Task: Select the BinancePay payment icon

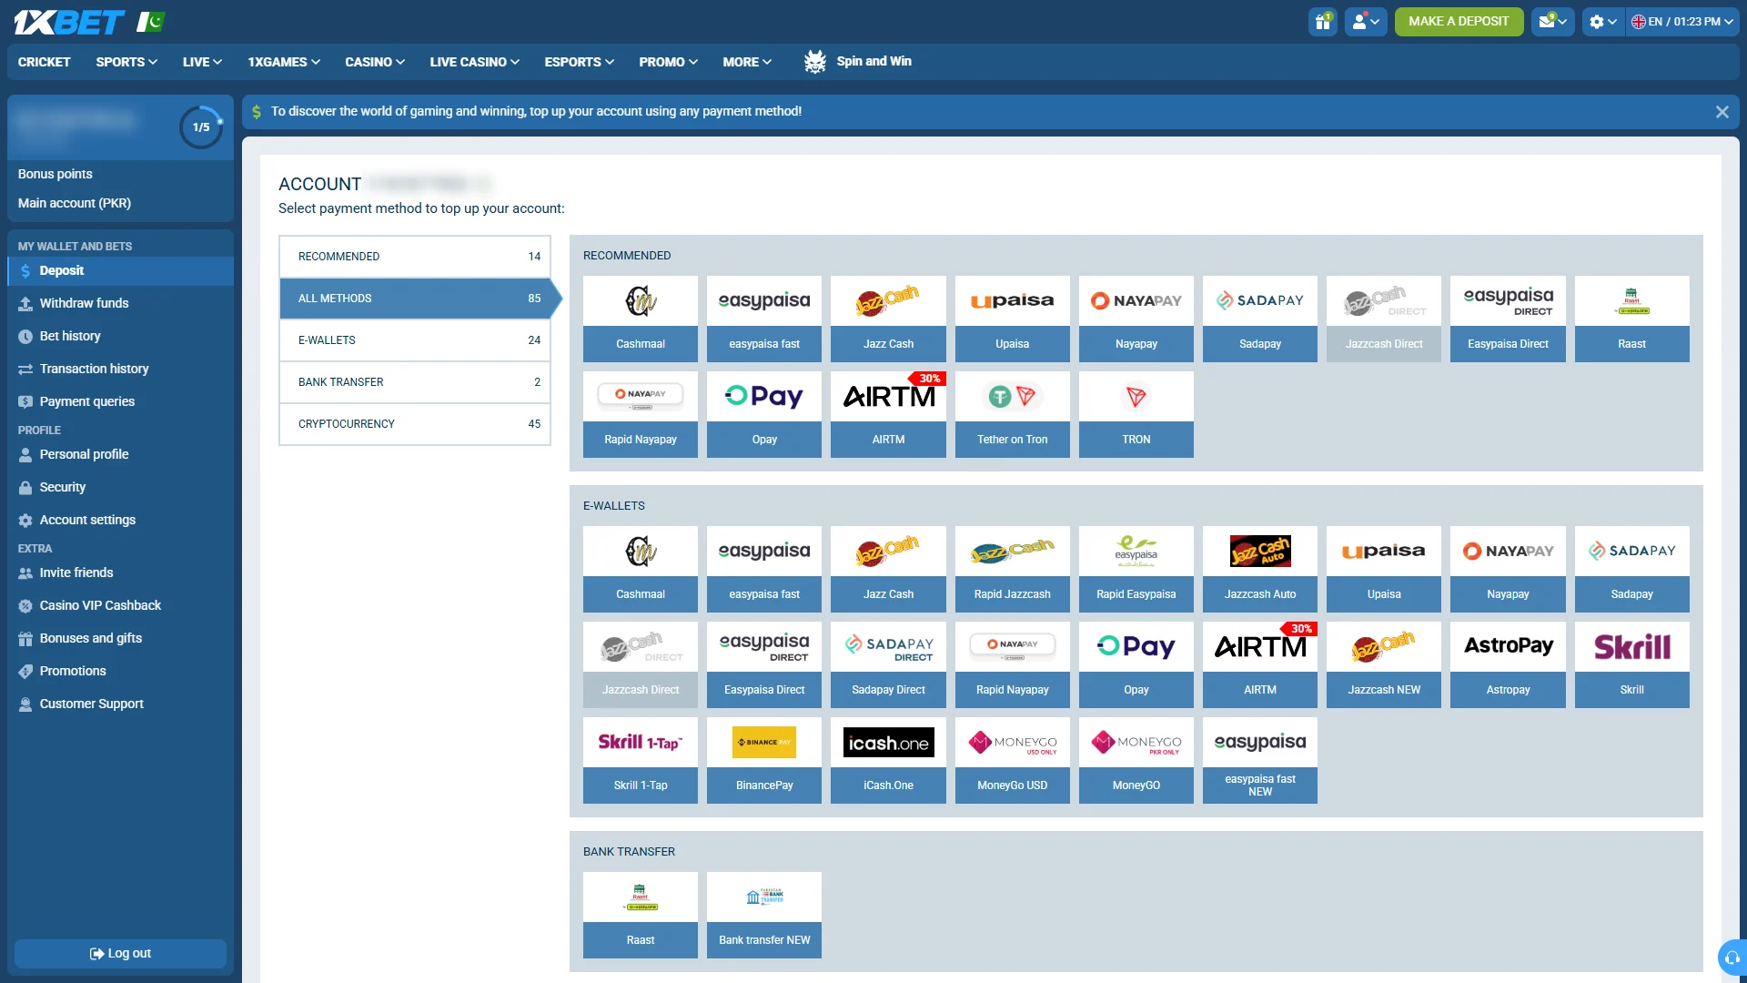Action: coord(764,760)
